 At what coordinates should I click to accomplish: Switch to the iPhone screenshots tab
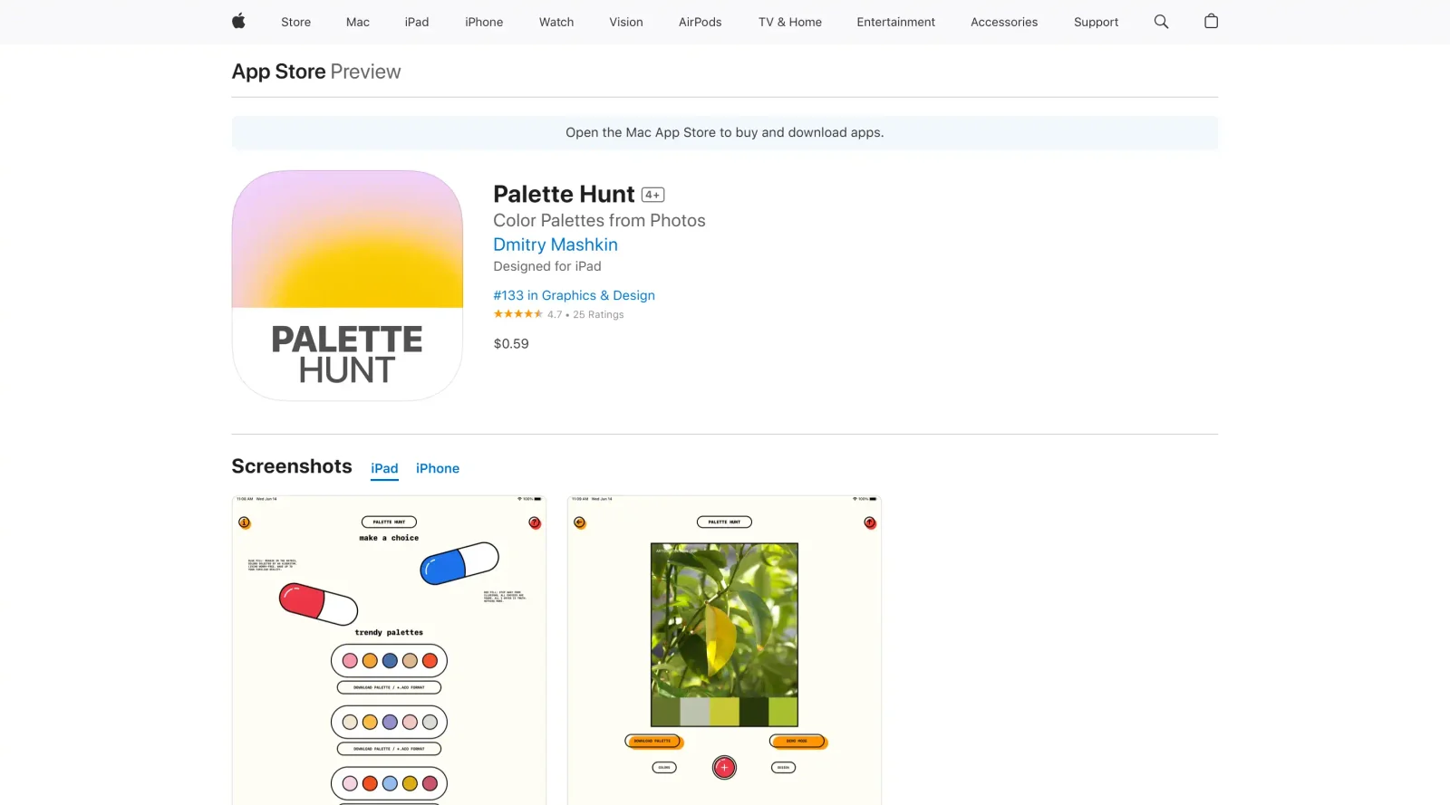438,468
